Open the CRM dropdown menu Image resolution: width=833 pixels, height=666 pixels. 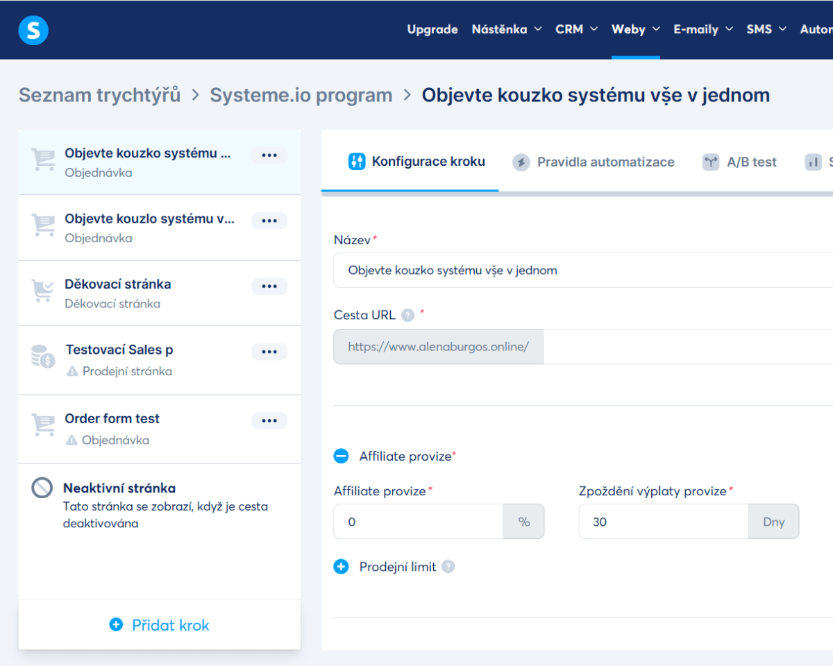click(x=576, y=29)
